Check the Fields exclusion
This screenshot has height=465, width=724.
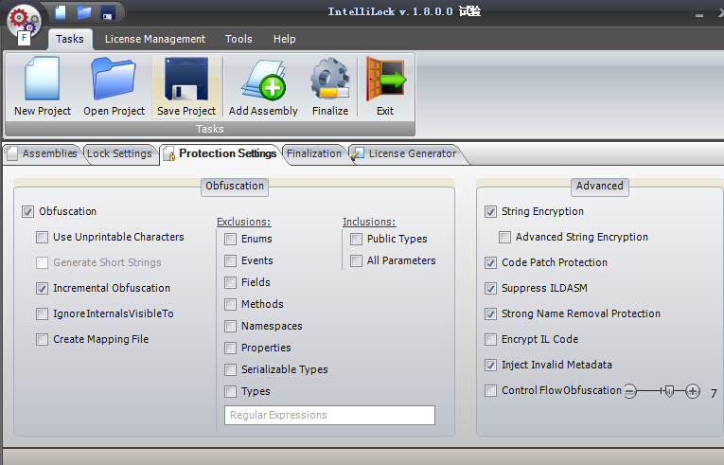(x=230, y=282)
